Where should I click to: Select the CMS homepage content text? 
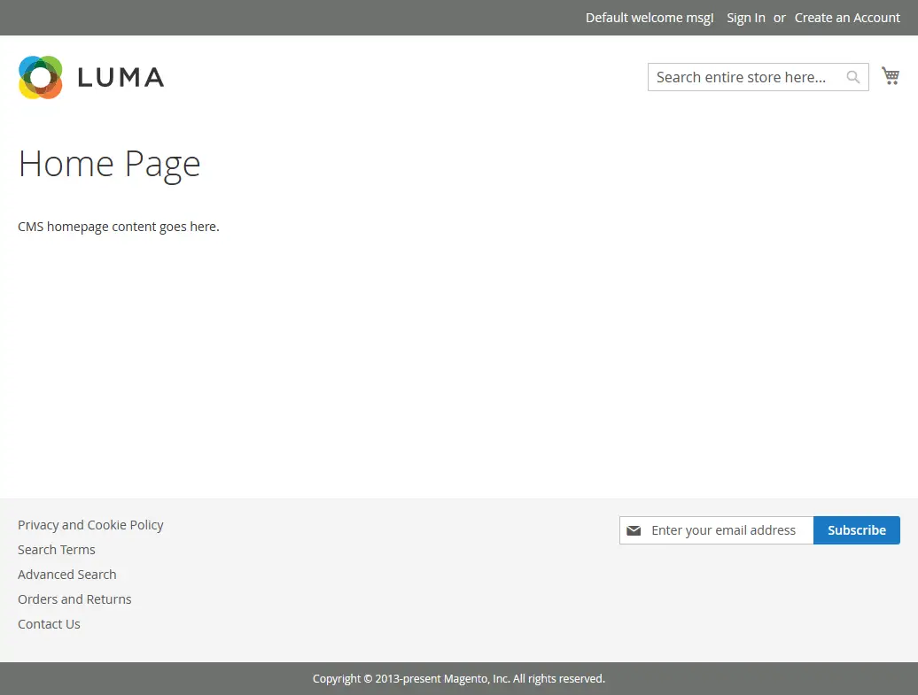click(118, 226)
